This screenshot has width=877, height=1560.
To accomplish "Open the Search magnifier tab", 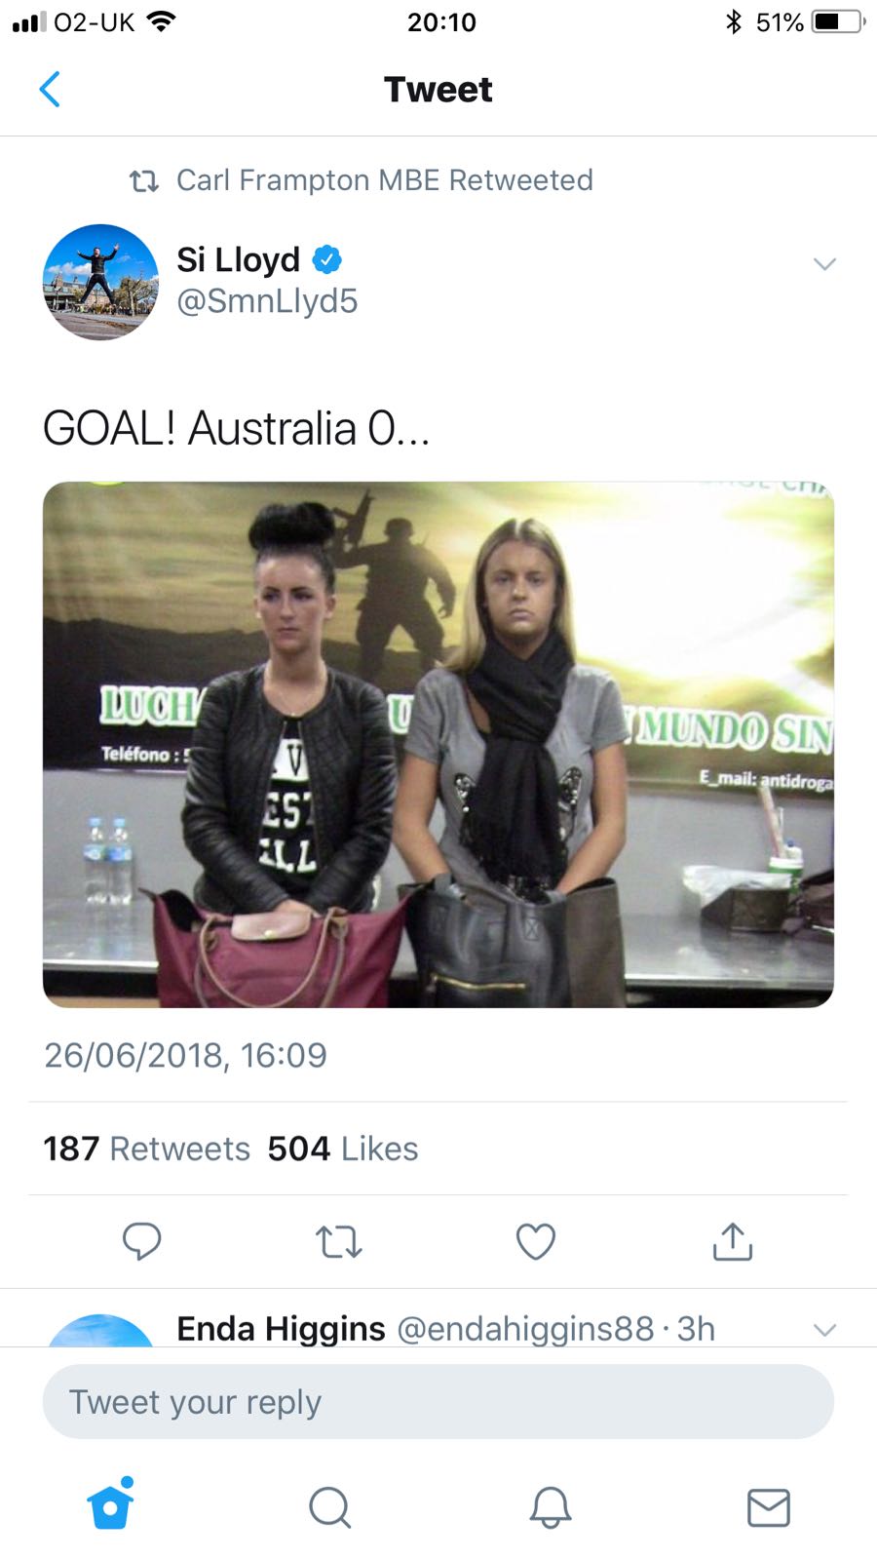I will (x=330, y=1506).
